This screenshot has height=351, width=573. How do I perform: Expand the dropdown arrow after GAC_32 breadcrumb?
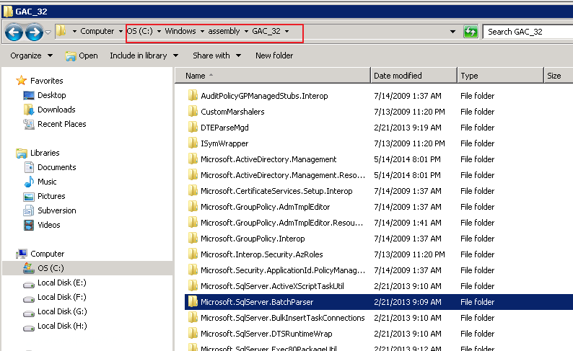click(x=287, y=32)
